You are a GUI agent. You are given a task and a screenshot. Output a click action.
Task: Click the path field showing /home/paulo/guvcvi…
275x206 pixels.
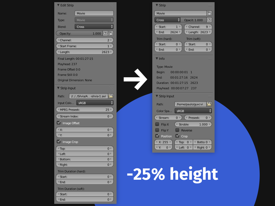pos(190,104)
